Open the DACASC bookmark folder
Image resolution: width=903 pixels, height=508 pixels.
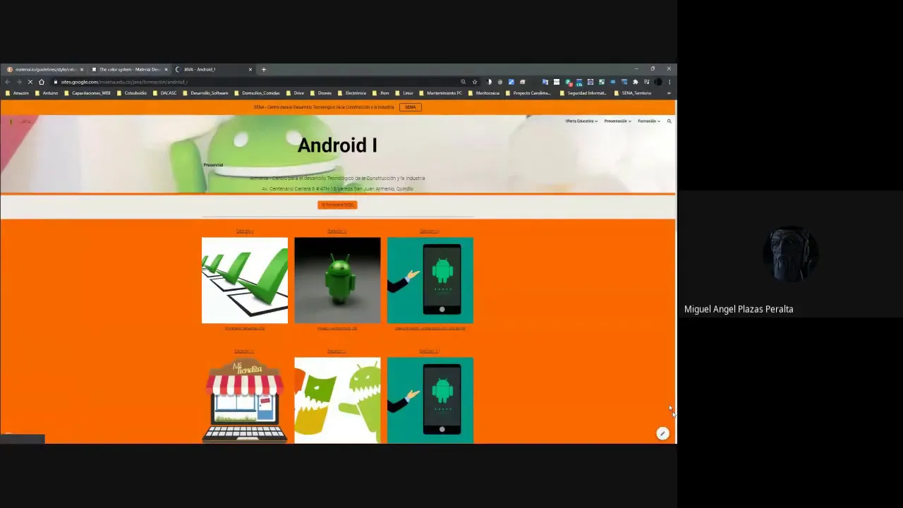(x=165, y=93)
